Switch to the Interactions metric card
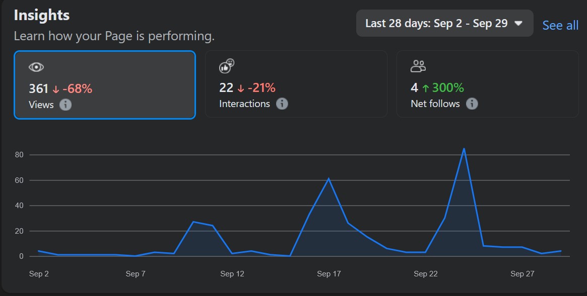The image size is (587, 296). click(x=296, y=84)
